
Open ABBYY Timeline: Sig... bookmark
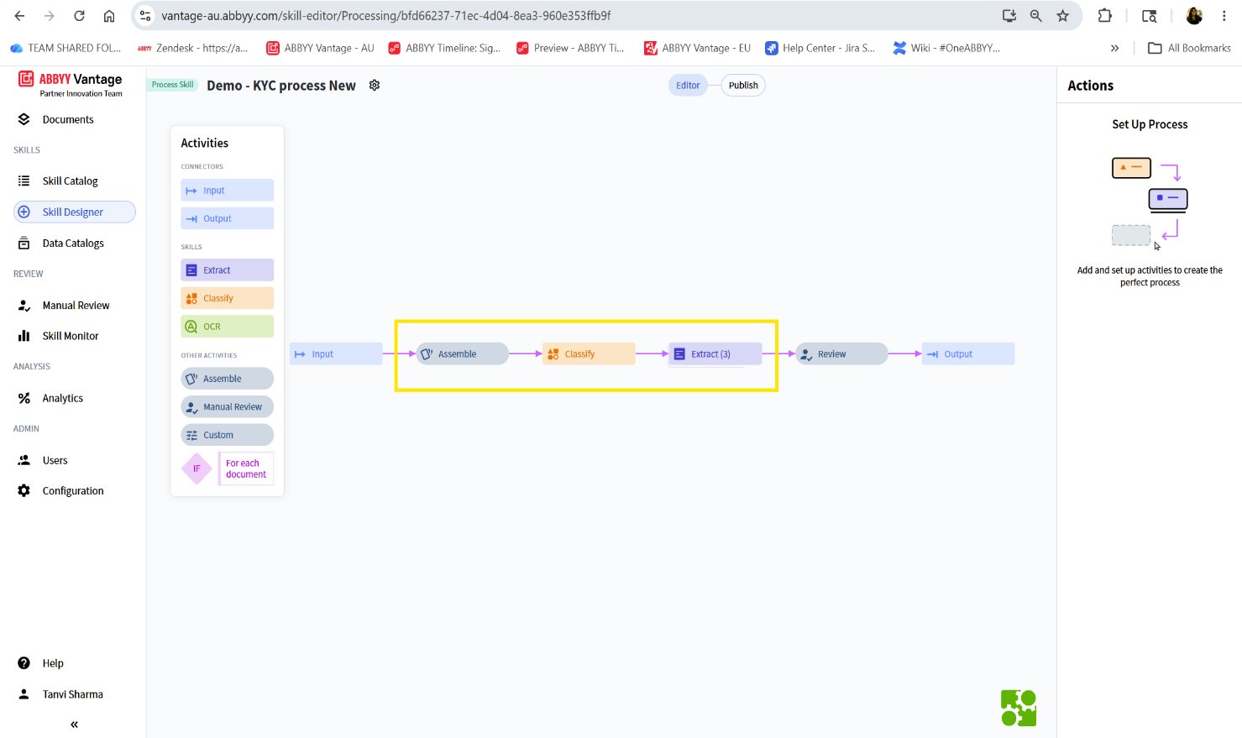click(x=444, y=48)
